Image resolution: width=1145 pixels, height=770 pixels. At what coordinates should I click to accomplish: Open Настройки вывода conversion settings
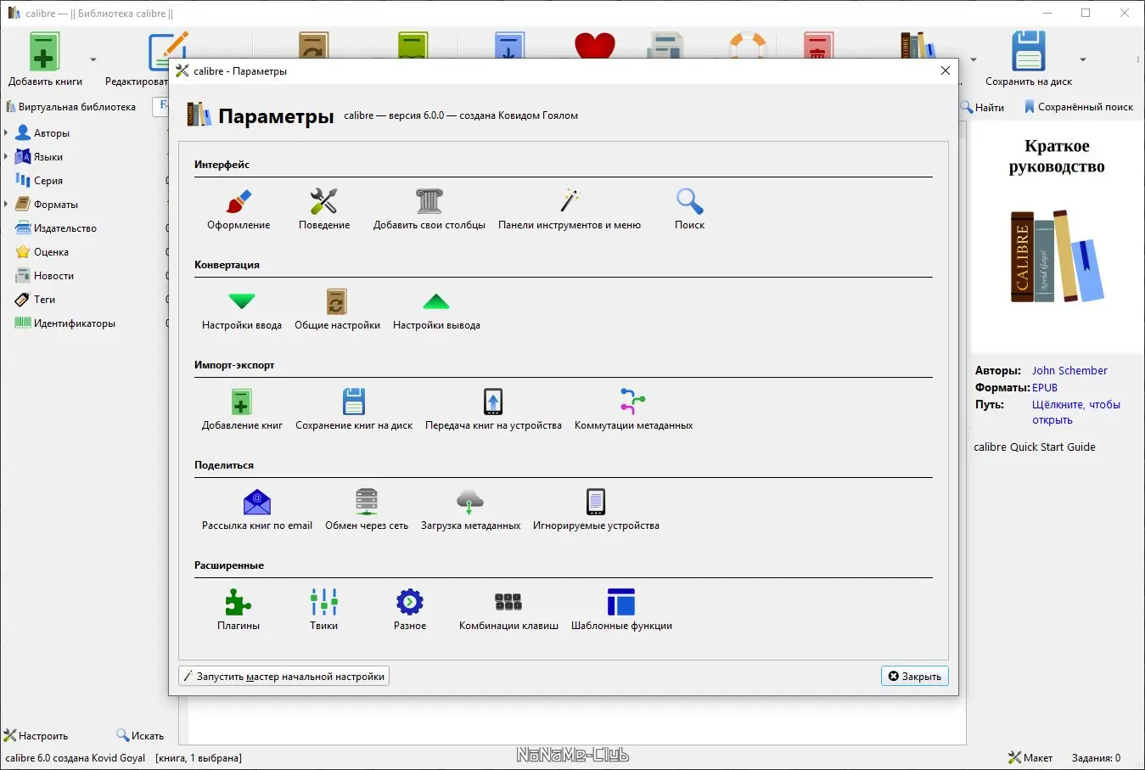[x=436, y=310]
